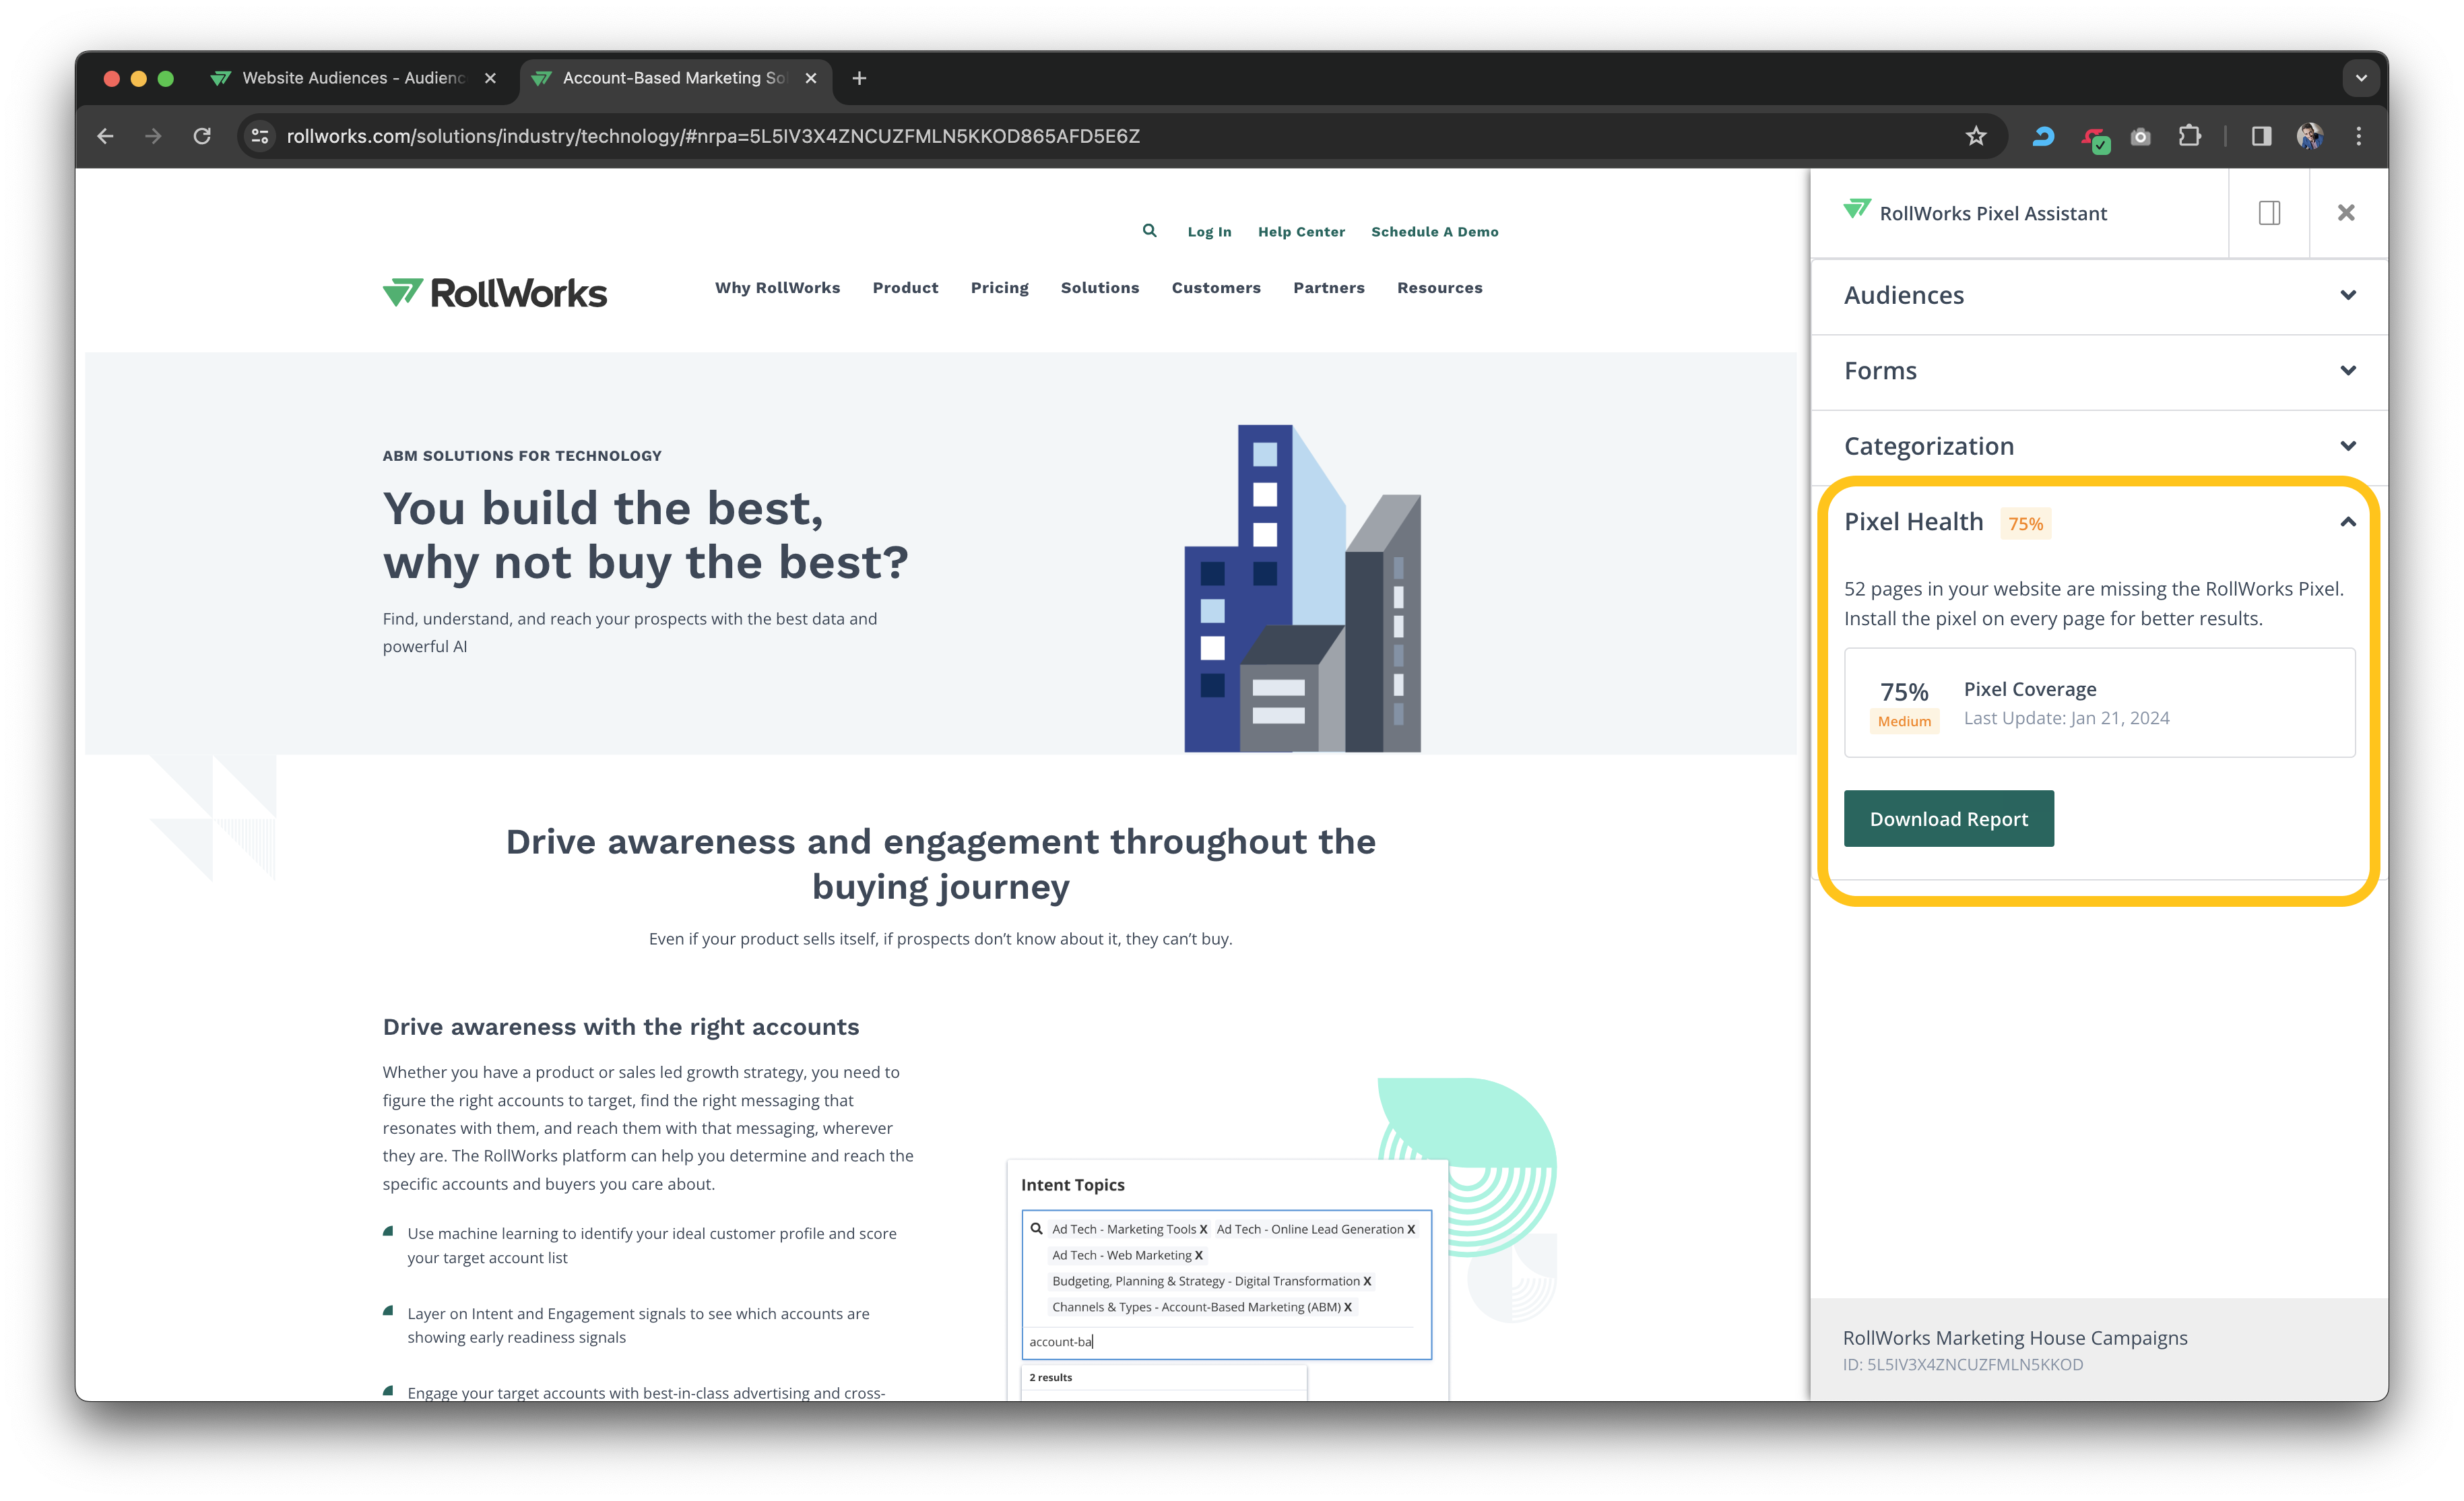
Task: Click the browser forward arrow
Action: pos(153,136)
